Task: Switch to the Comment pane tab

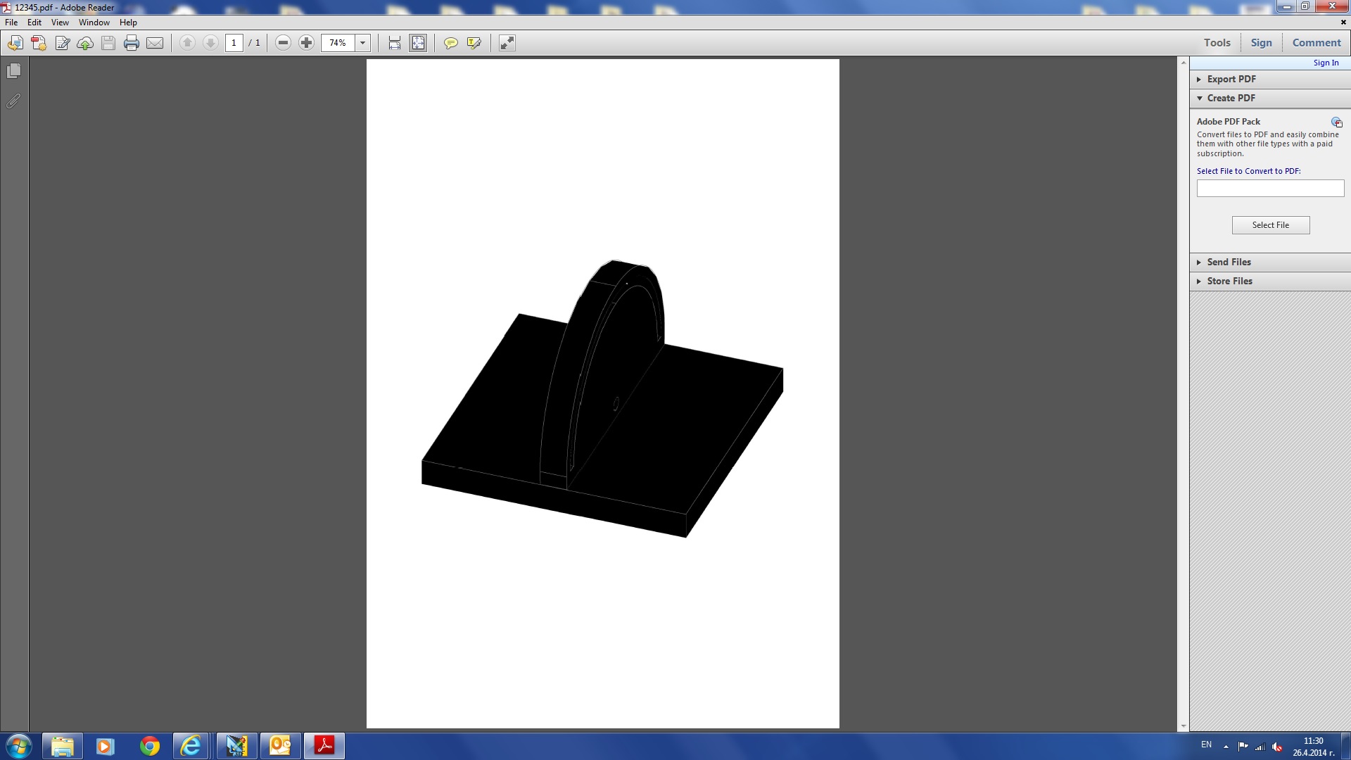Action: coord(1316,42)
